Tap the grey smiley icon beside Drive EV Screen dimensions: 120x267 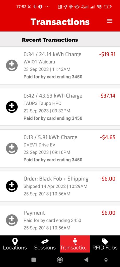coord(12,148)
